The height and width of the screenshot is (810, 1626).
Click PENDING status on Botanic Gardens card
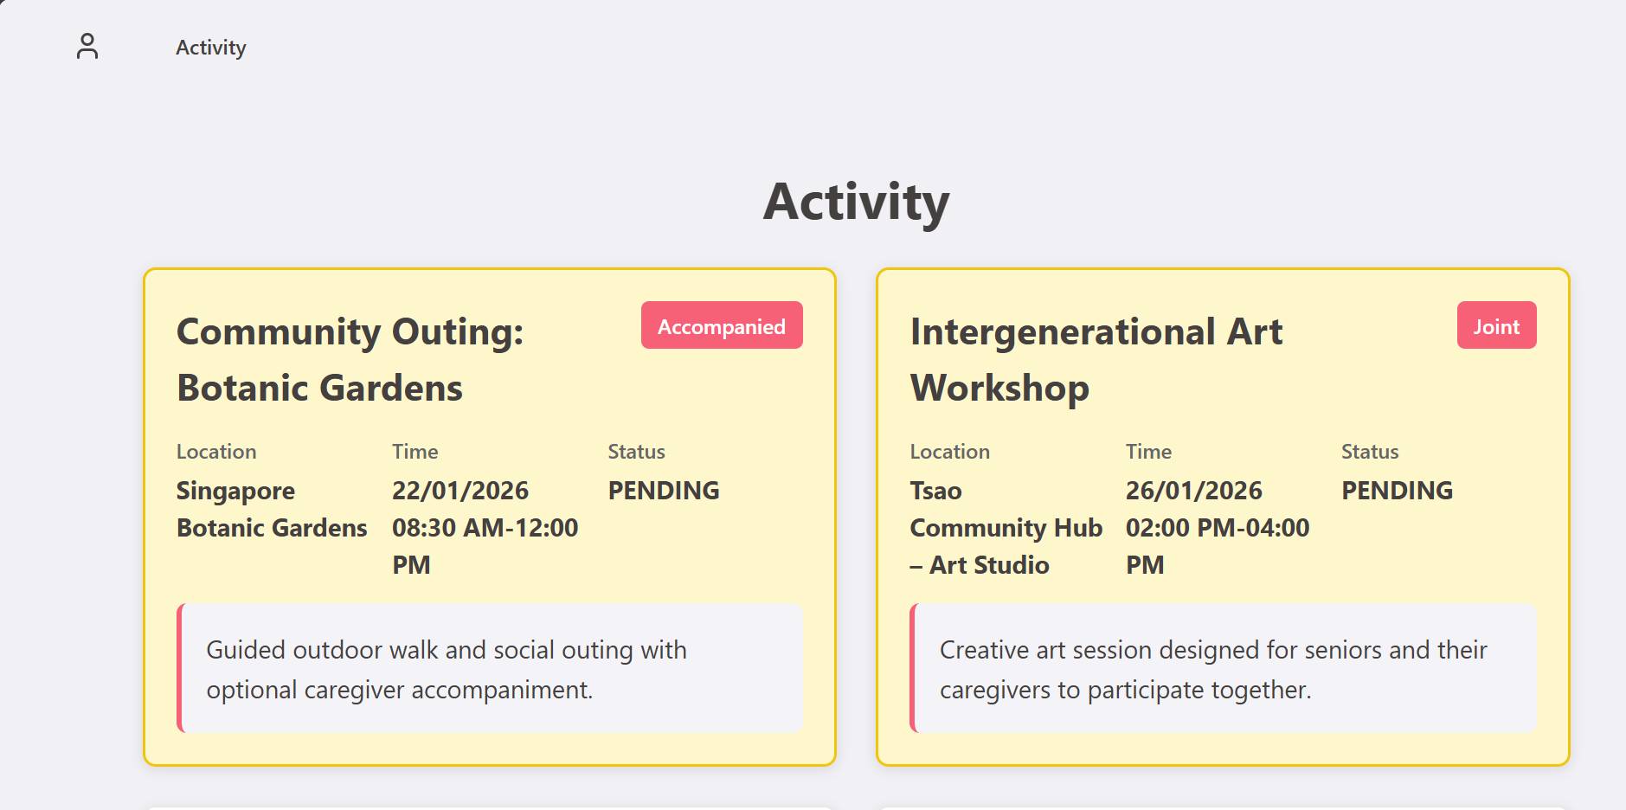pyautogui.click(x=663, y=491)
